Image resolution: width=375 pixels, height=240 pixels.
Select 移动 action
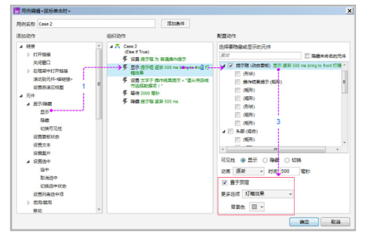pyautogui.click(x=38, y=211)
